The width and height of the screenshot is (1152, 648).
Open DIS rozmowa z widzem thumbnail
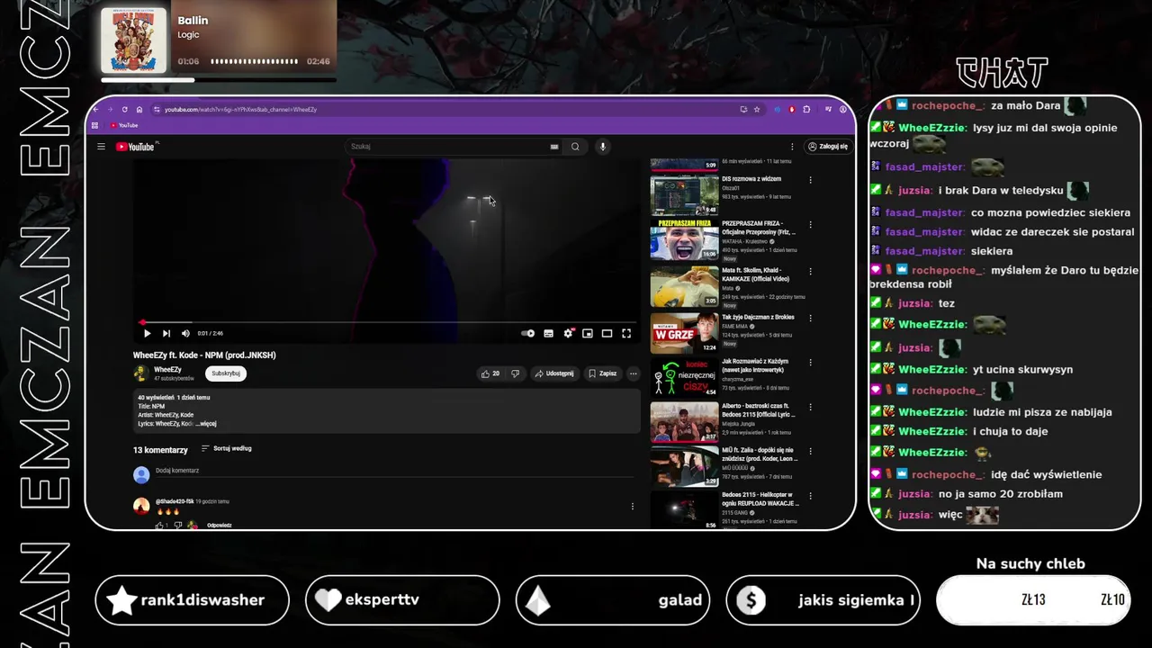[x=685, y=195]
